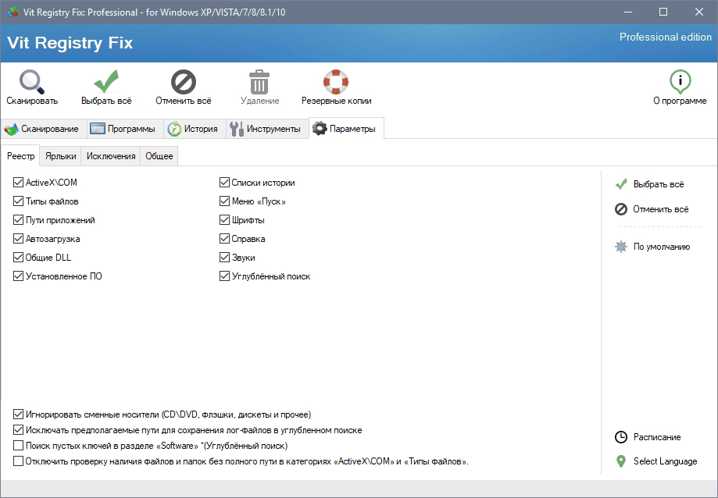This screenshot has width=718, height=498.
Task: Open Расписание schedule link
Action: point(657,437)
